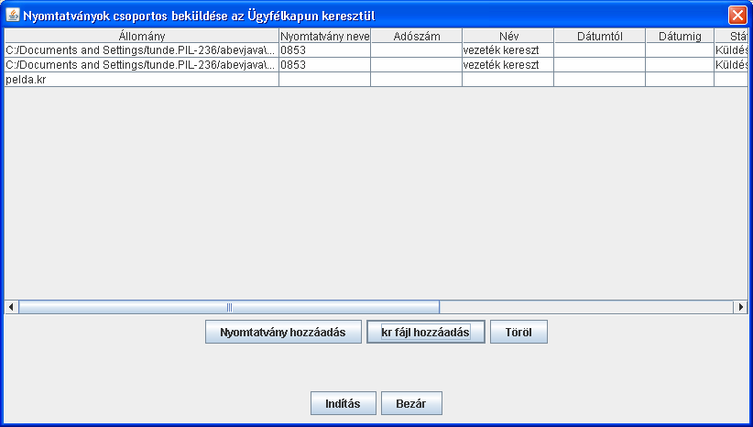Viewport: 753px width, 427px height.
Task: Start sending with the Indítás button
Action: pos(344,403)
